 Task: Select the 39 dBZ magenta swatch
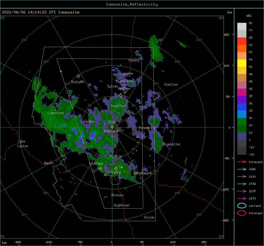242,92
